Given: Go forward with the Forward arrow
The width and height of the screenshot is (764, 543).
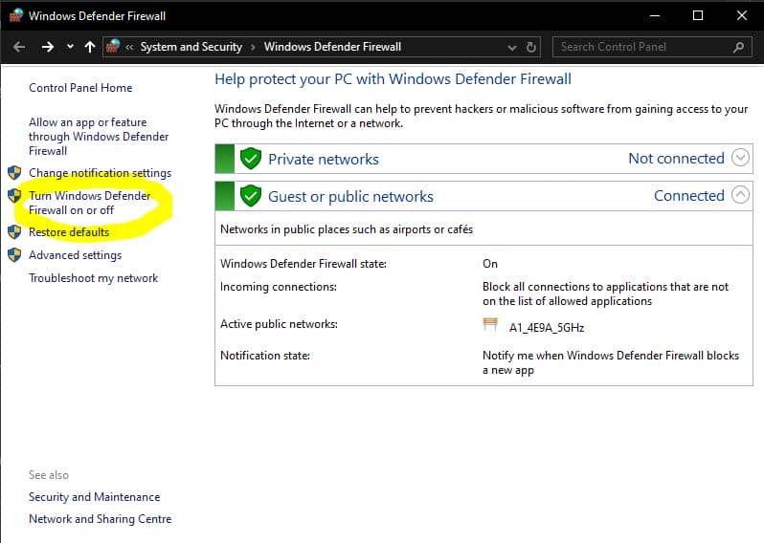Looking at the screenshot, I should pyautogui.click(x=48, y=47).
